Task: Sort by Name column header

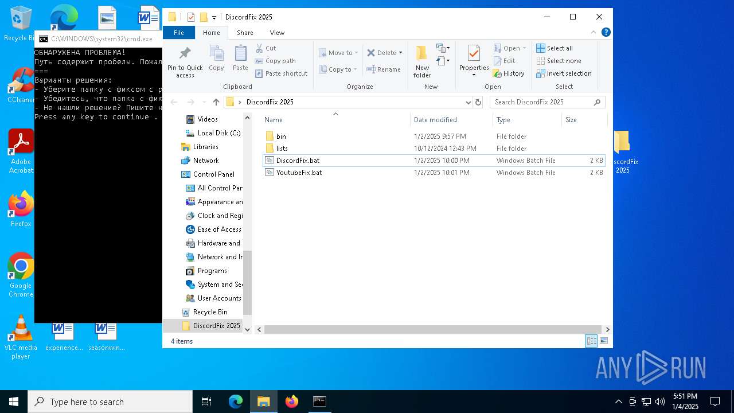Action: pyautogui.click(x=335, y=120)
